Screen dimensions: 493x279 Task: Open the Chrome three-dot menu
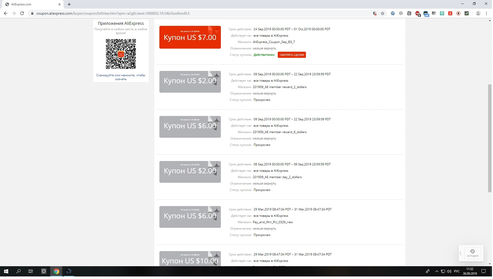[486, 13]
